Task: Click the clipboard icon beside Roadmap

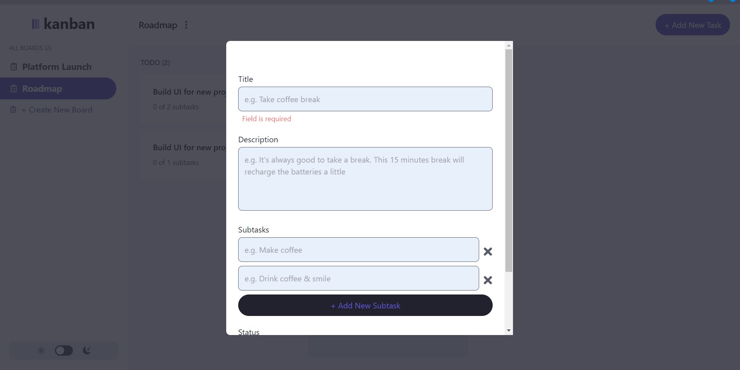Action: pyautogui.click(x=13, y=88)
